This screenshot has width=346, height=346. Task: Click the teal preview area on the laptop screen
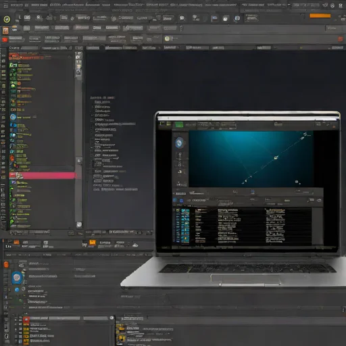point(251,159)
